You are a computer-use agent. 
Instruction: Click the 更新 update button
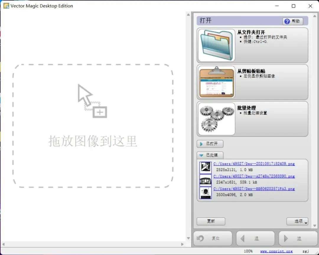click(x=211, y=221)
